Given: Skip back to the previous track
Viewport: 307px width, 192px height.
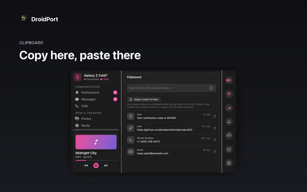Looking at the screenshot, I should [x=86, y=166].
